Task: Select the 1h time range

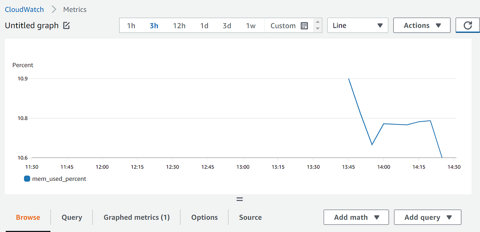Action: [x=131, y=25]
